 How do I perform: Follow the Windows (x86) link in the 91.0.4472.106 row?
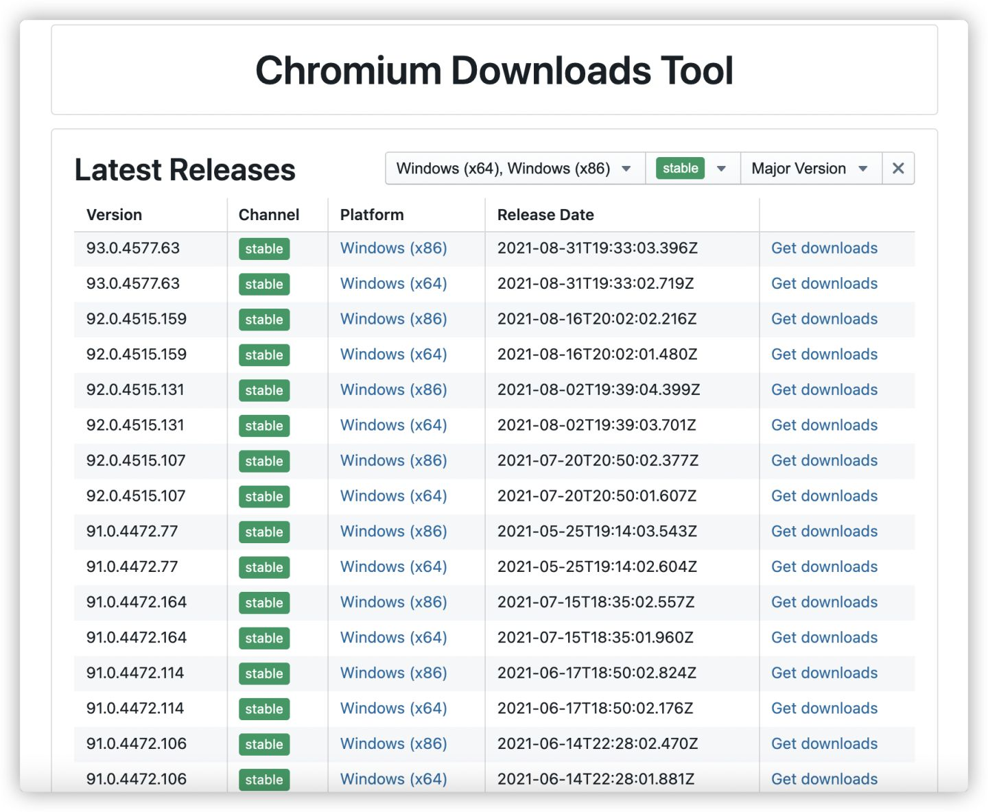[x=393, y=743]
